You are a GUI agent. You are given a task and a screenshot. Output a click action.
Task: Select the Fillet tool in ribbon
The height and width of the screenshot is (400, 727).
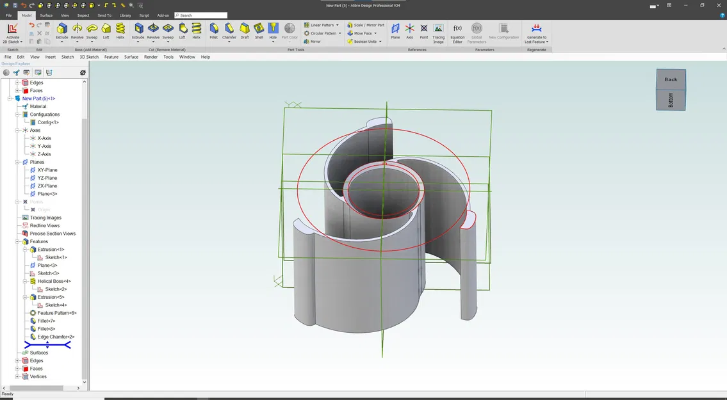(x=214, y=29)
